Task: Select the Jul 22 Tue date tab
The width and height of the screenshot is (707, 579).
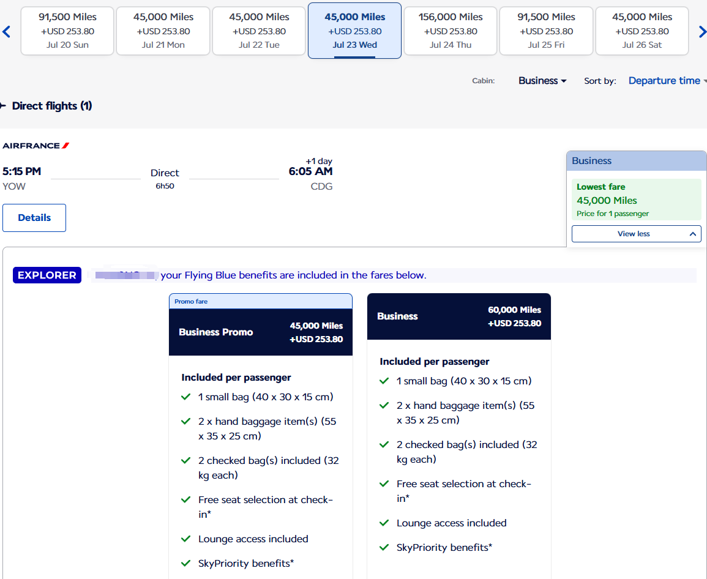Action: tap(259, 31)
